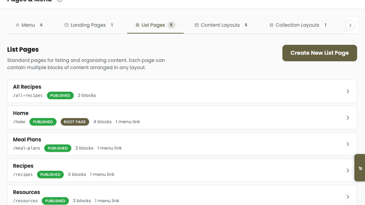Open the Recipes page title
Viewport: 365px width, 205px height.
click(x=23, y=166)
